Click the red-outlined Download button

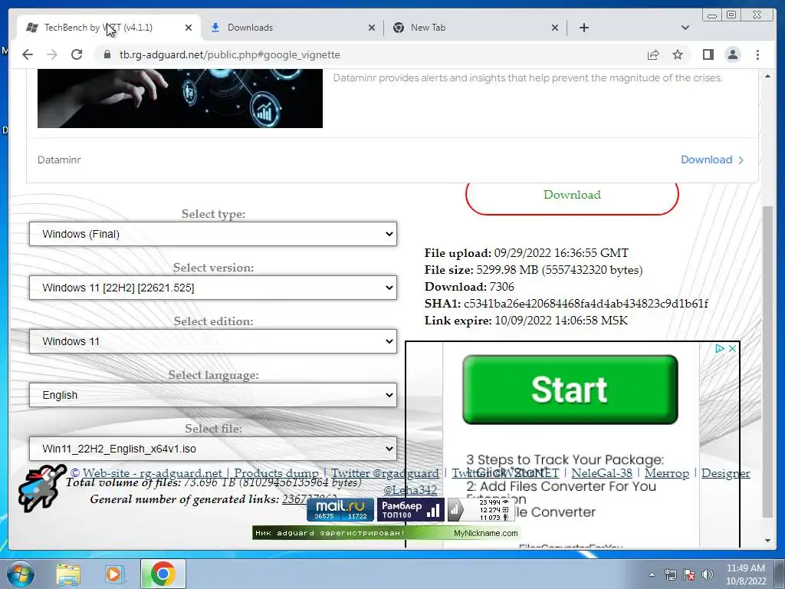coord(572,196)
